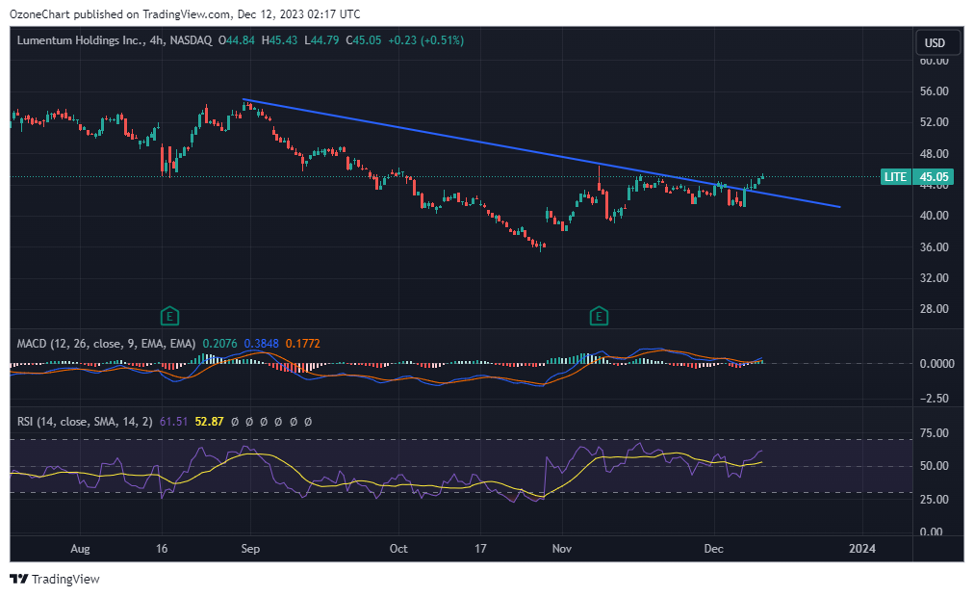
Task: Click the 25.00 RSI axis label
Action: 935,500
